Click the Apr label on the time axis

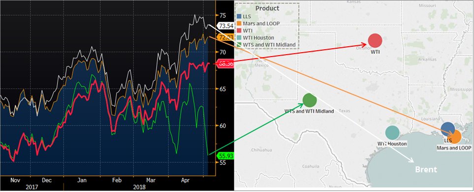(x=185, y=180)
